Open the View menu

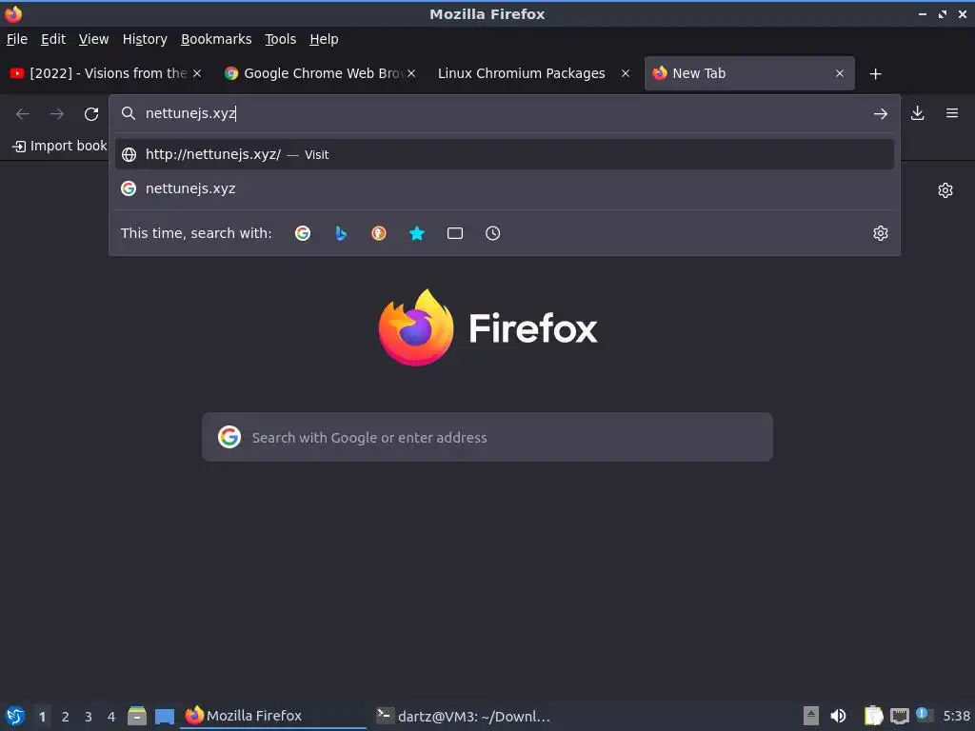(93, 39)
